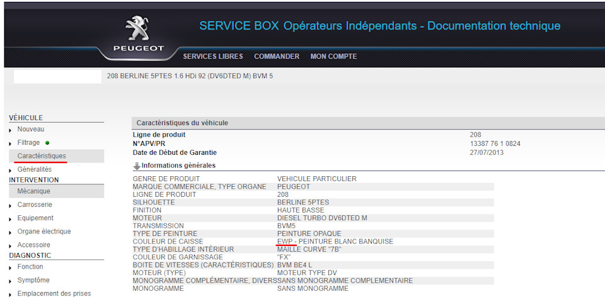Open Emplacement des prises item
The height and width of the screenshot is (302, 605).
click(x=54, y=294)
